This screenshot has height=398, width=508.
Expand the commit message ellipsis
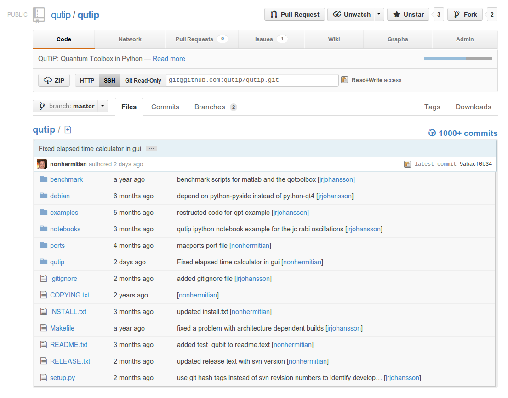click(x=151, y=149)
